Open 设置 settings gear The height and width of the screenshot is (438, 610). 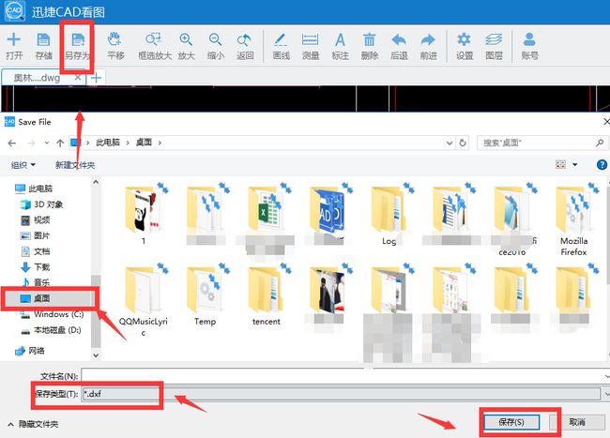pos(465,46)
